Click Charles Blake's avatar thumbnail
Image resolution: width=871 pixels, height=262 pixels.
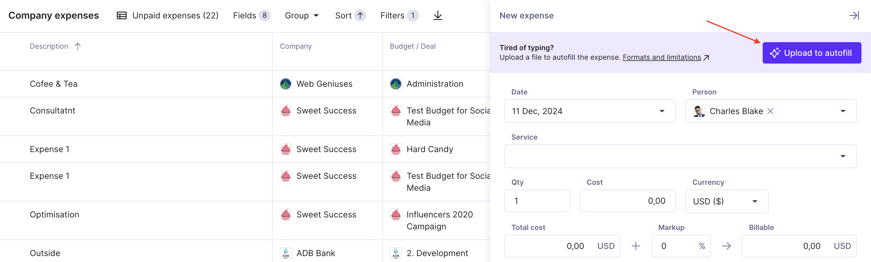click(x=699, y=111)
